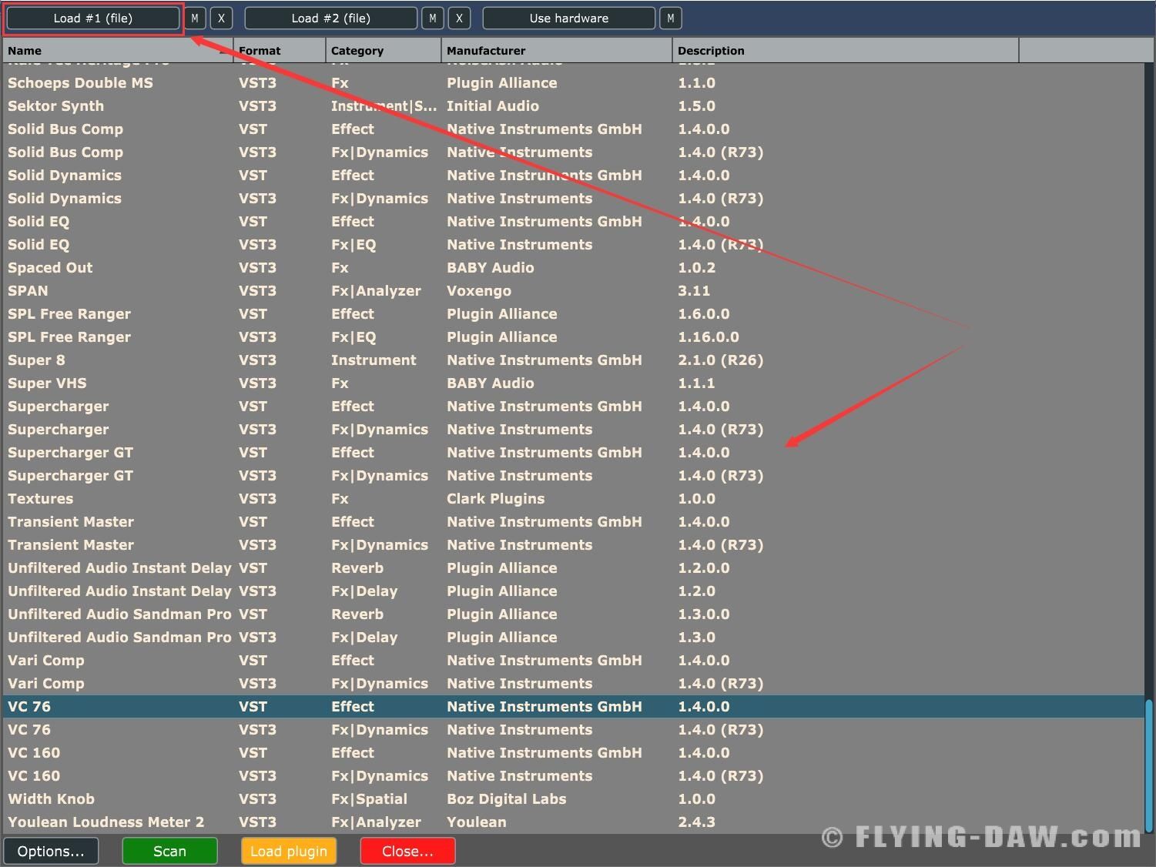
Task: Click the orange Load plugin button
Action: click(289, 851)
